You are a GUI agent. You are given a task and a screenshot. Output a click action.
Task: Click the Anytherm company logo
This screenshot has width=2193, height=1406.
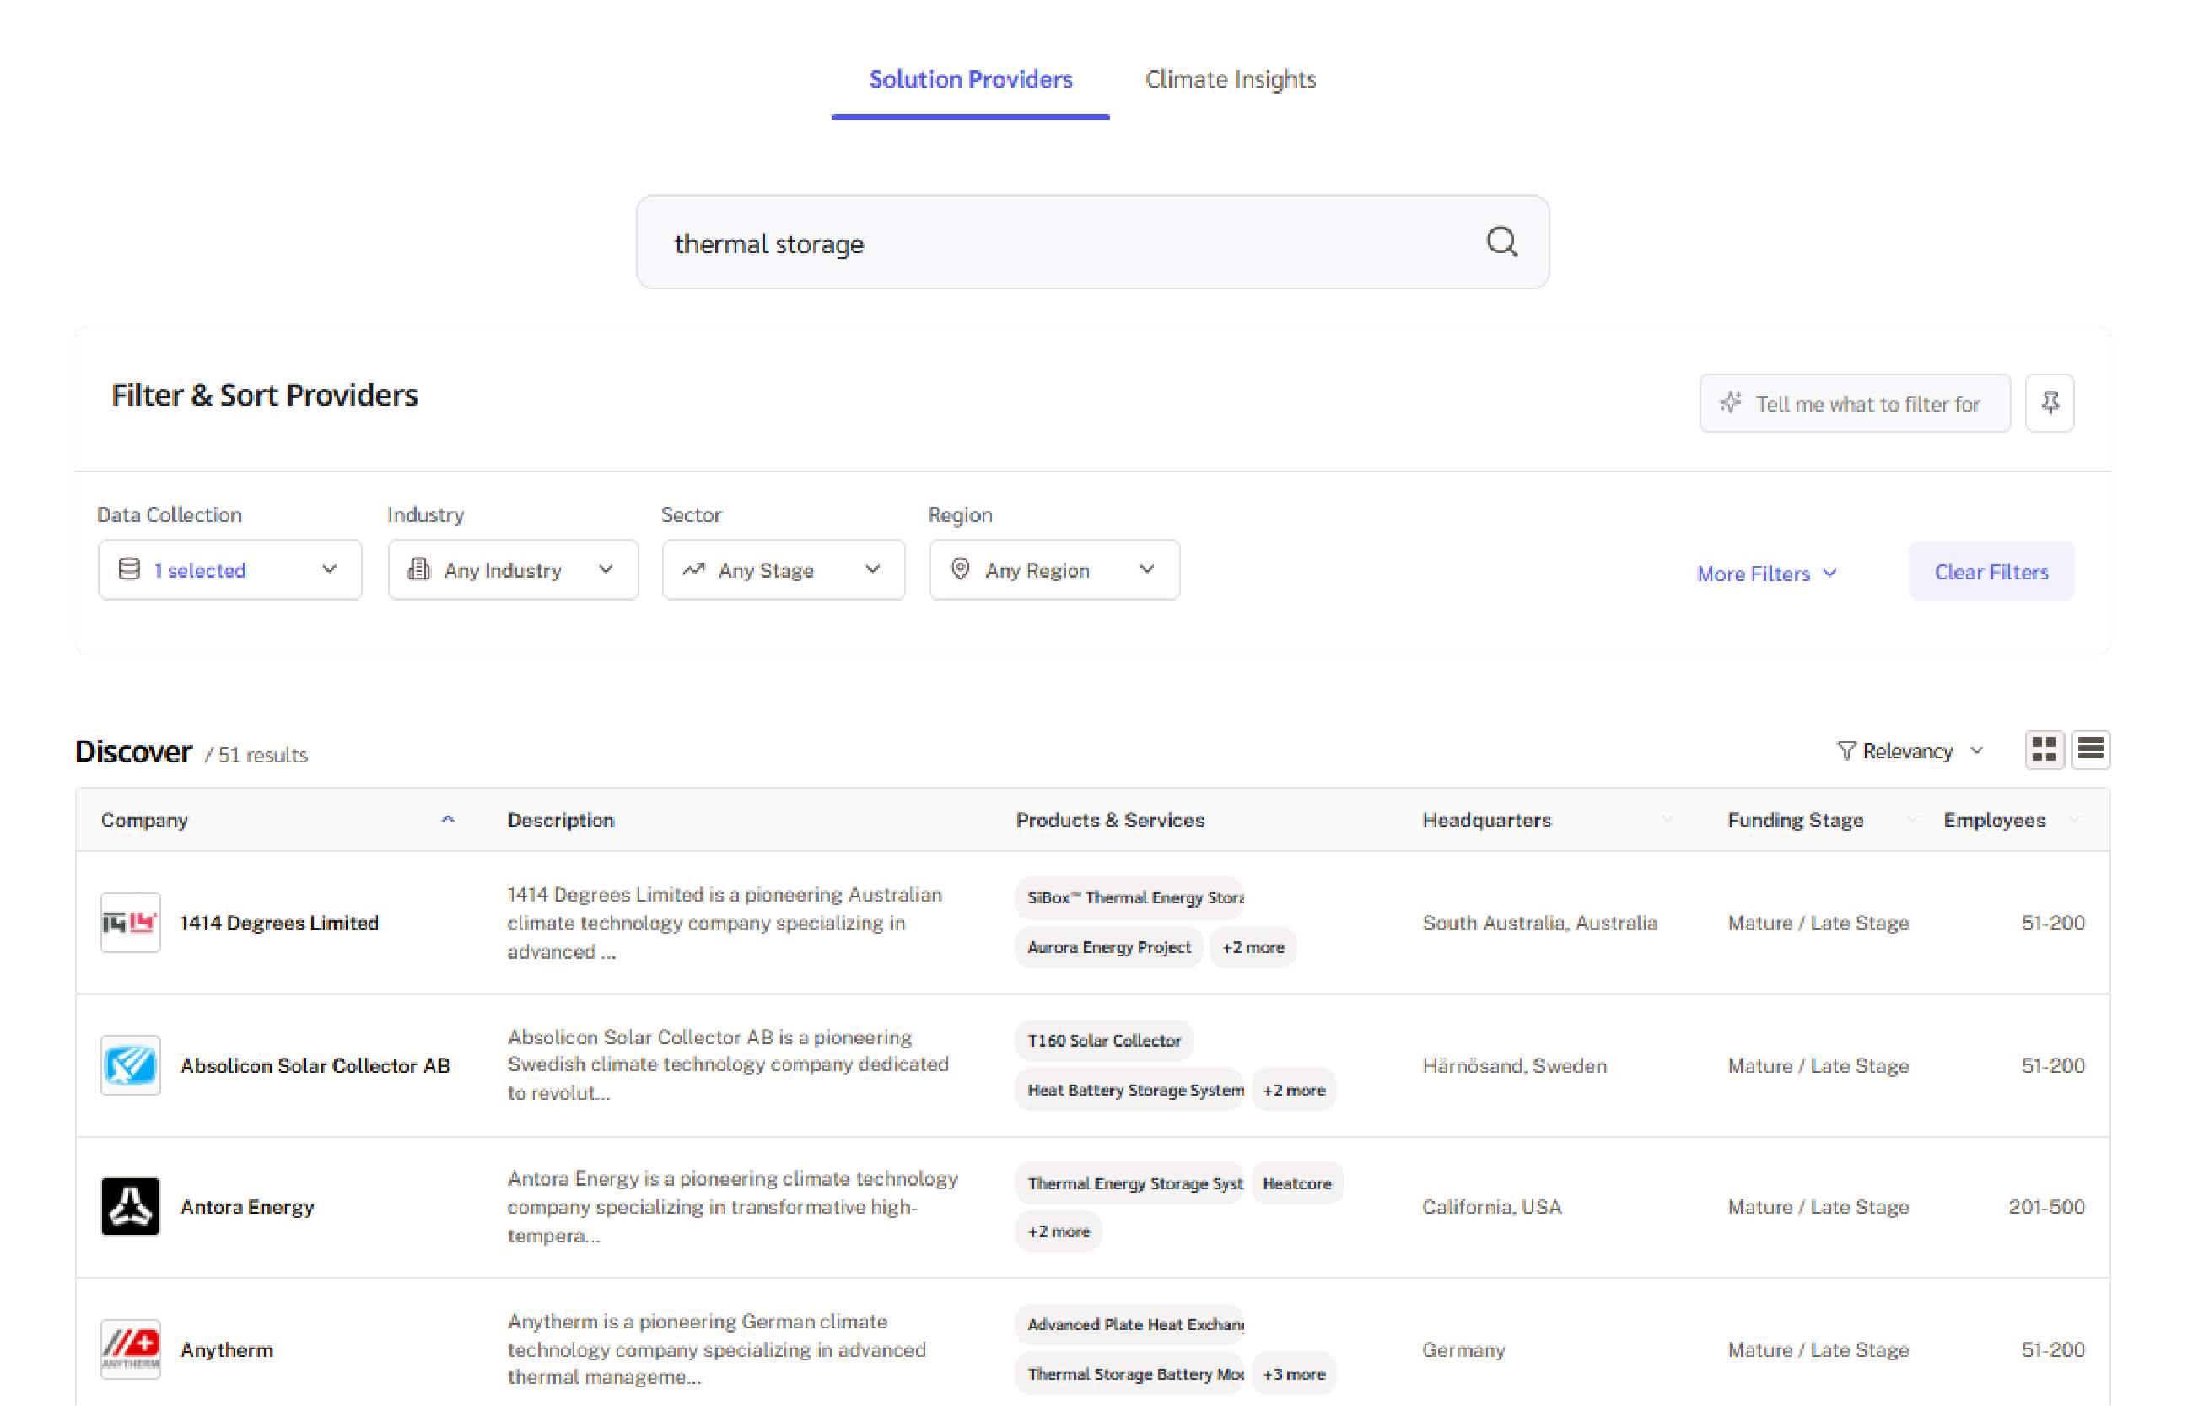(x=131, y=1349)
